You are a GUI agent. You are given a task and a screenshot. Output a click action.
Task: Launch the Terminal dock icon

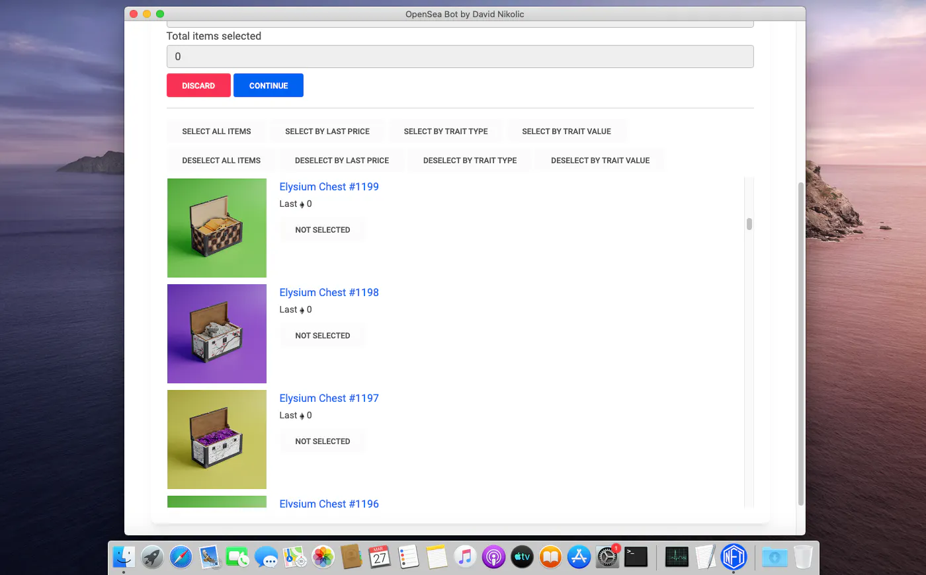coord(636,557)
